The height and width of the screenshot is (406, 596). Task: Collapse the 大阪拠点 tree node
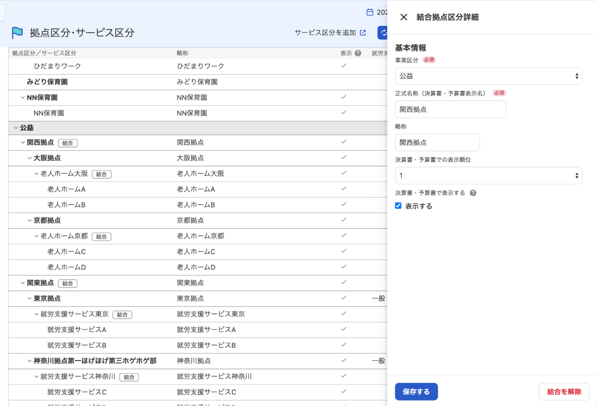tap(29, 158)
